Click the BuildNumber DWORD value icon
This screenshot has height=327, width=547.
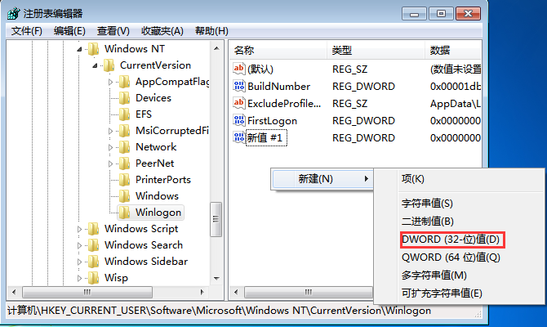coord(239,86)
